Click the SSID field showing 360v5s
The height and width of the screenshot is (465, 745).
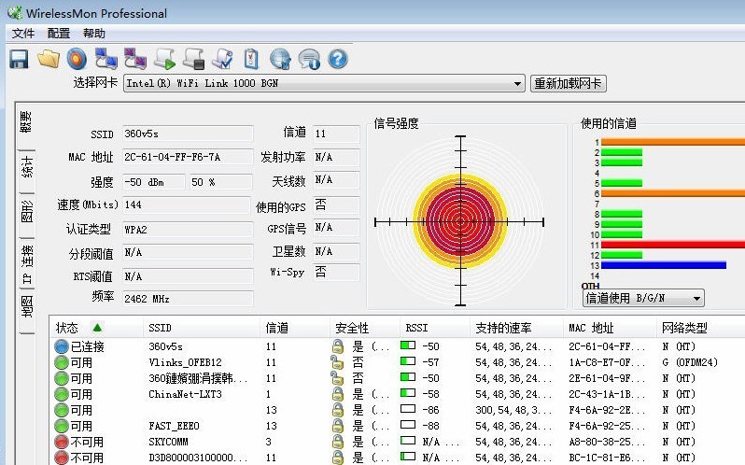(188, 134)
